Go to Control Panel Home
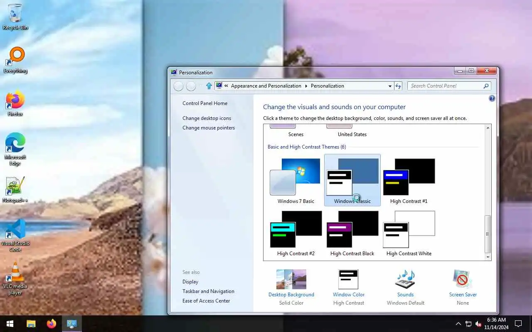Image resolution: width=532 pixels, height=332 pixels. (205, 103)
